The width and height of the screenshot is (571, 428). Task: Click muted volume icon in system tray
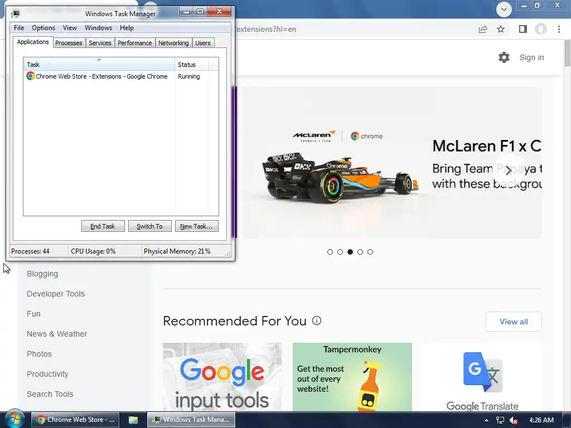pyautogui.click(x=514, y=420)
